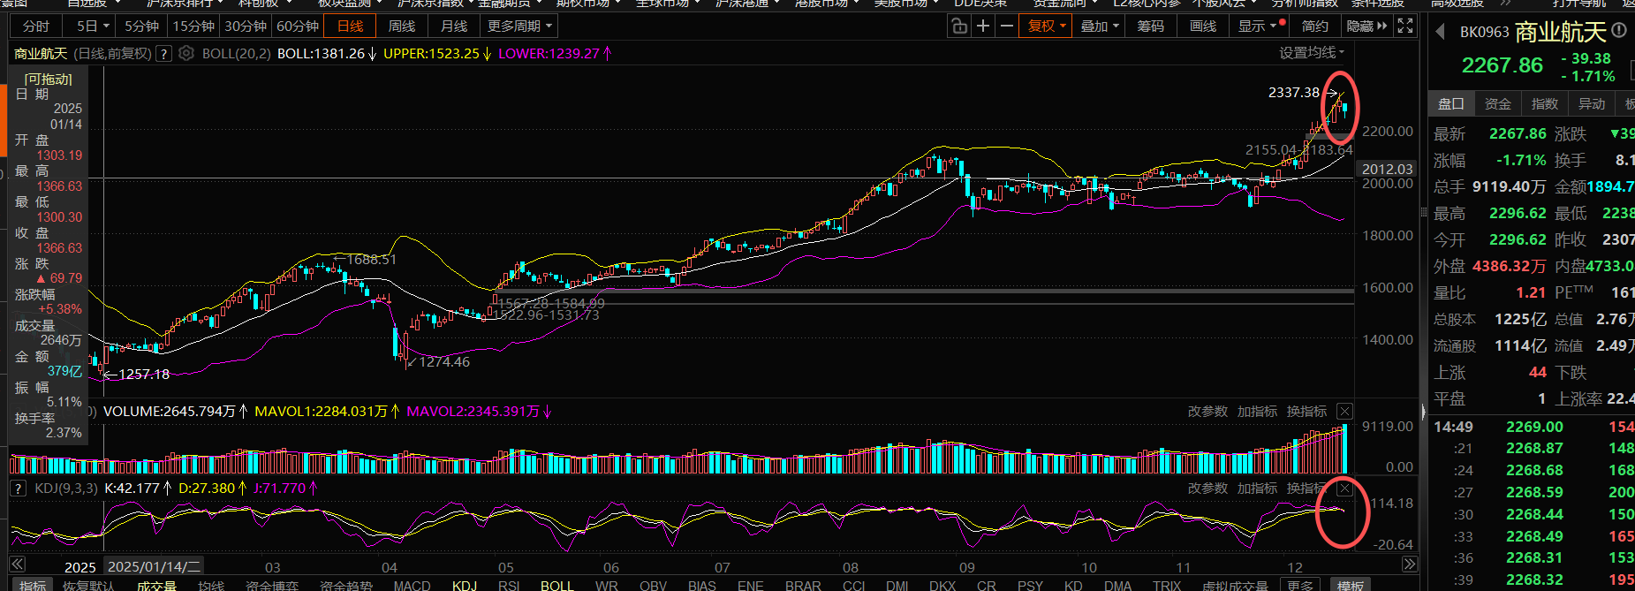Click the back arrow beside BK0963
The image size is (1635, 591).
1440,33
